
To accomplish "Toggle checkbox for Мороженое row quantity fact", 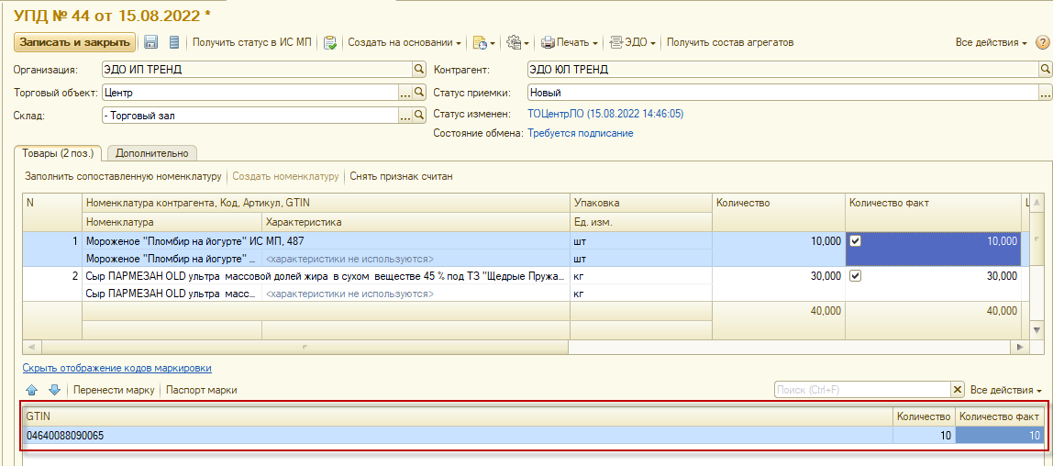I will point(856,241).
